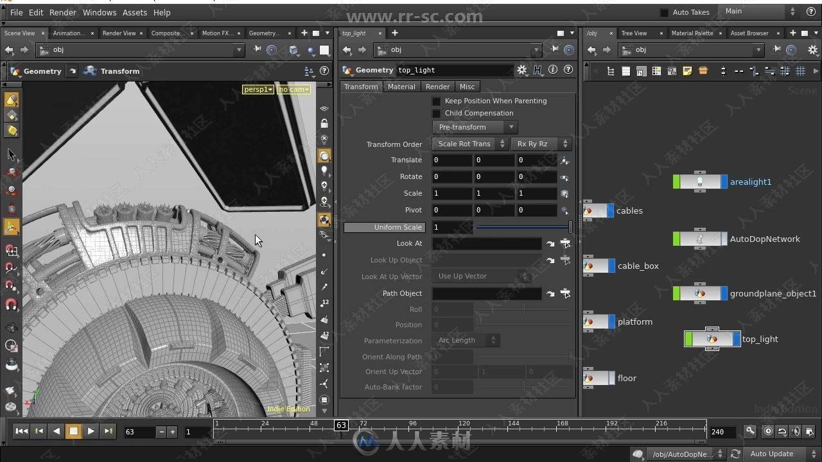Screen dimensions: 822x462
Task: Increment frame with the plus button
Action: point(172,432)
